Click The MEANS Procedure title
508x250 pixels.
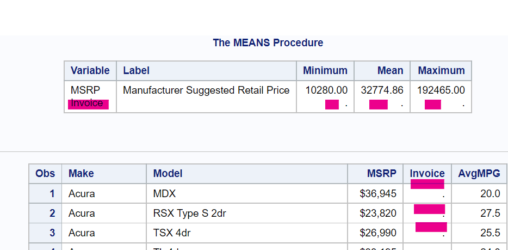tap(268, 42)
